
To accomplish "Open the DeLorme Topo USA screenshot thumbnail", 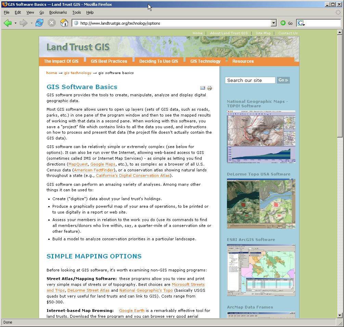I will [x=261, y=204].
